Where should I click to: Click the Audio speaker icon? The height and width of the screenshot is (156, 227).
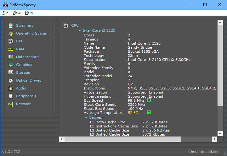click(11, 88)
